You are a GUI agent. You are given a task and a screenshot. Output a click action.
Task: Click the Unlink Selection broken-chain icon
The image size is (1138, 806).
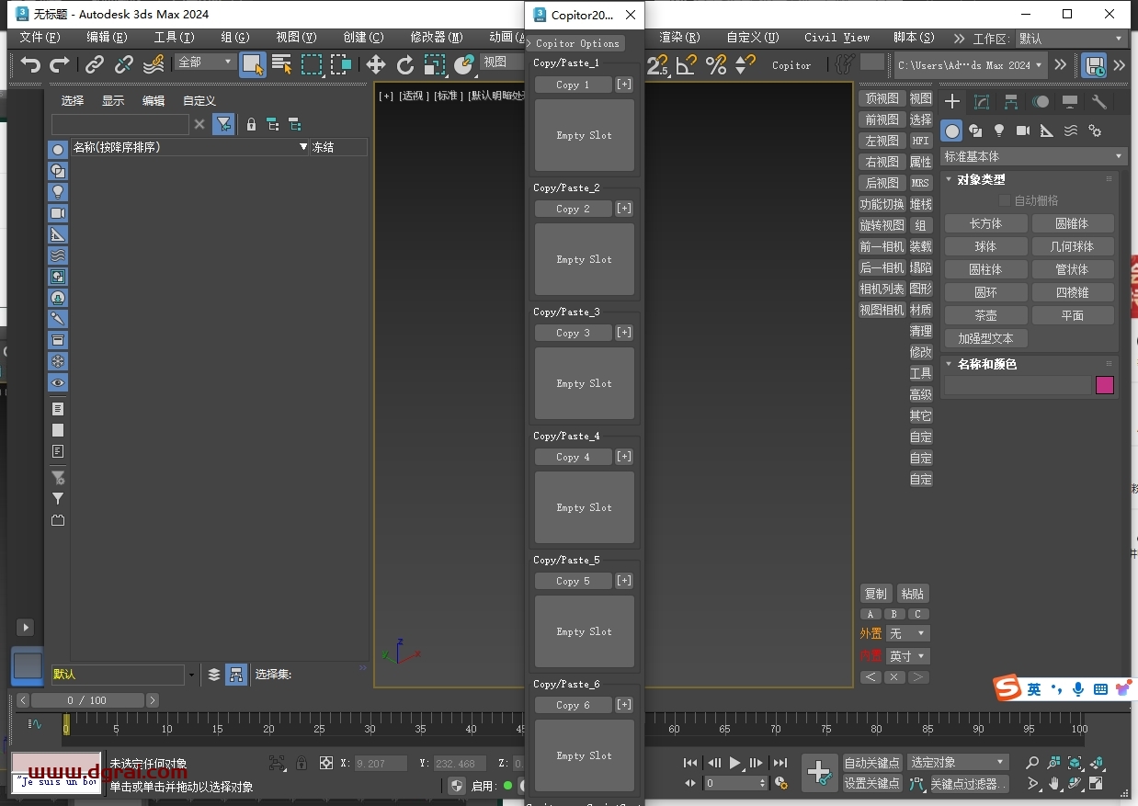123,64
